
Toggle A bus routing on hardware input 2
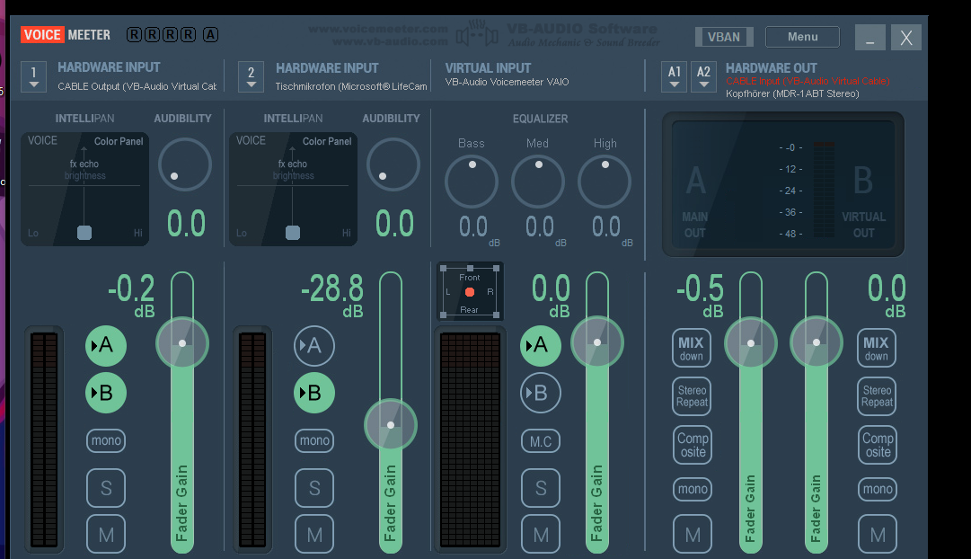point(314,345)
